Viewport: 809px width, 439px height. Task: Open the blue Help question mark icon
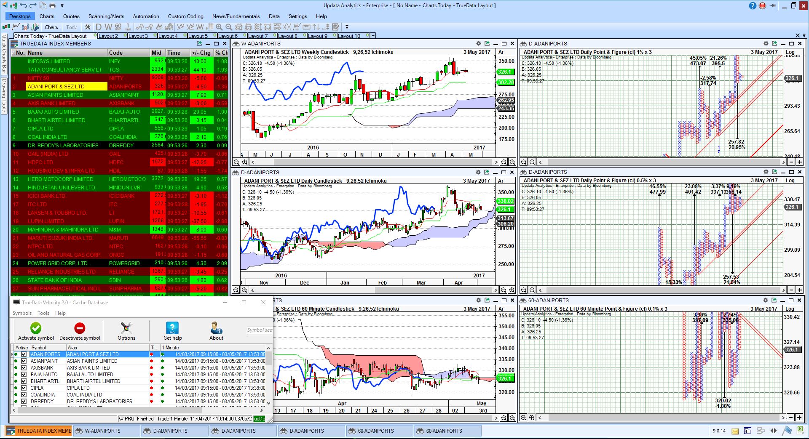click(753, 5)
